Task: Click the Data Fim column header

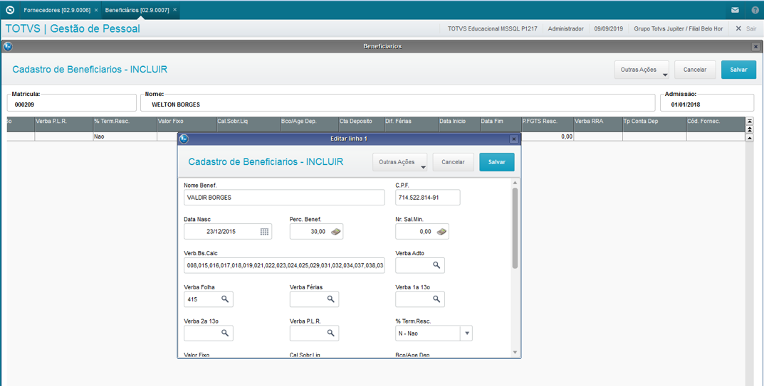Action: tap(500, 124)
